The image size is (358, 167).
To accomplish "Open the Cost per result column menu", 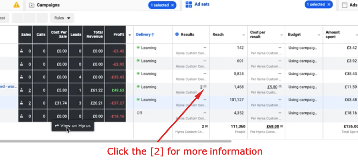I will [281, 35].
